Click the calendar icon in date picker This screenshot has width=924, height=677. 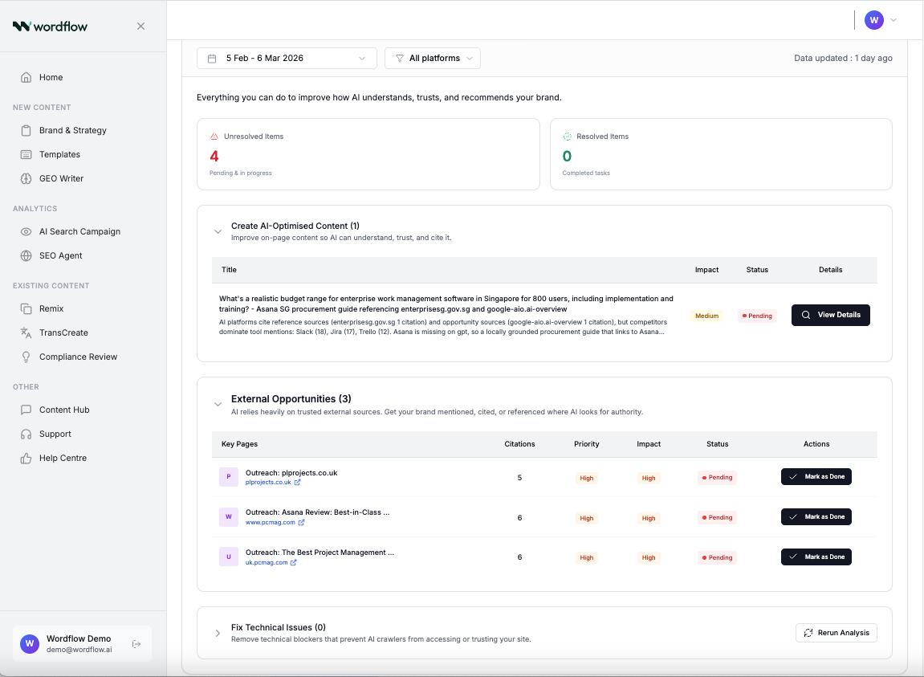[x=212, y=59]
